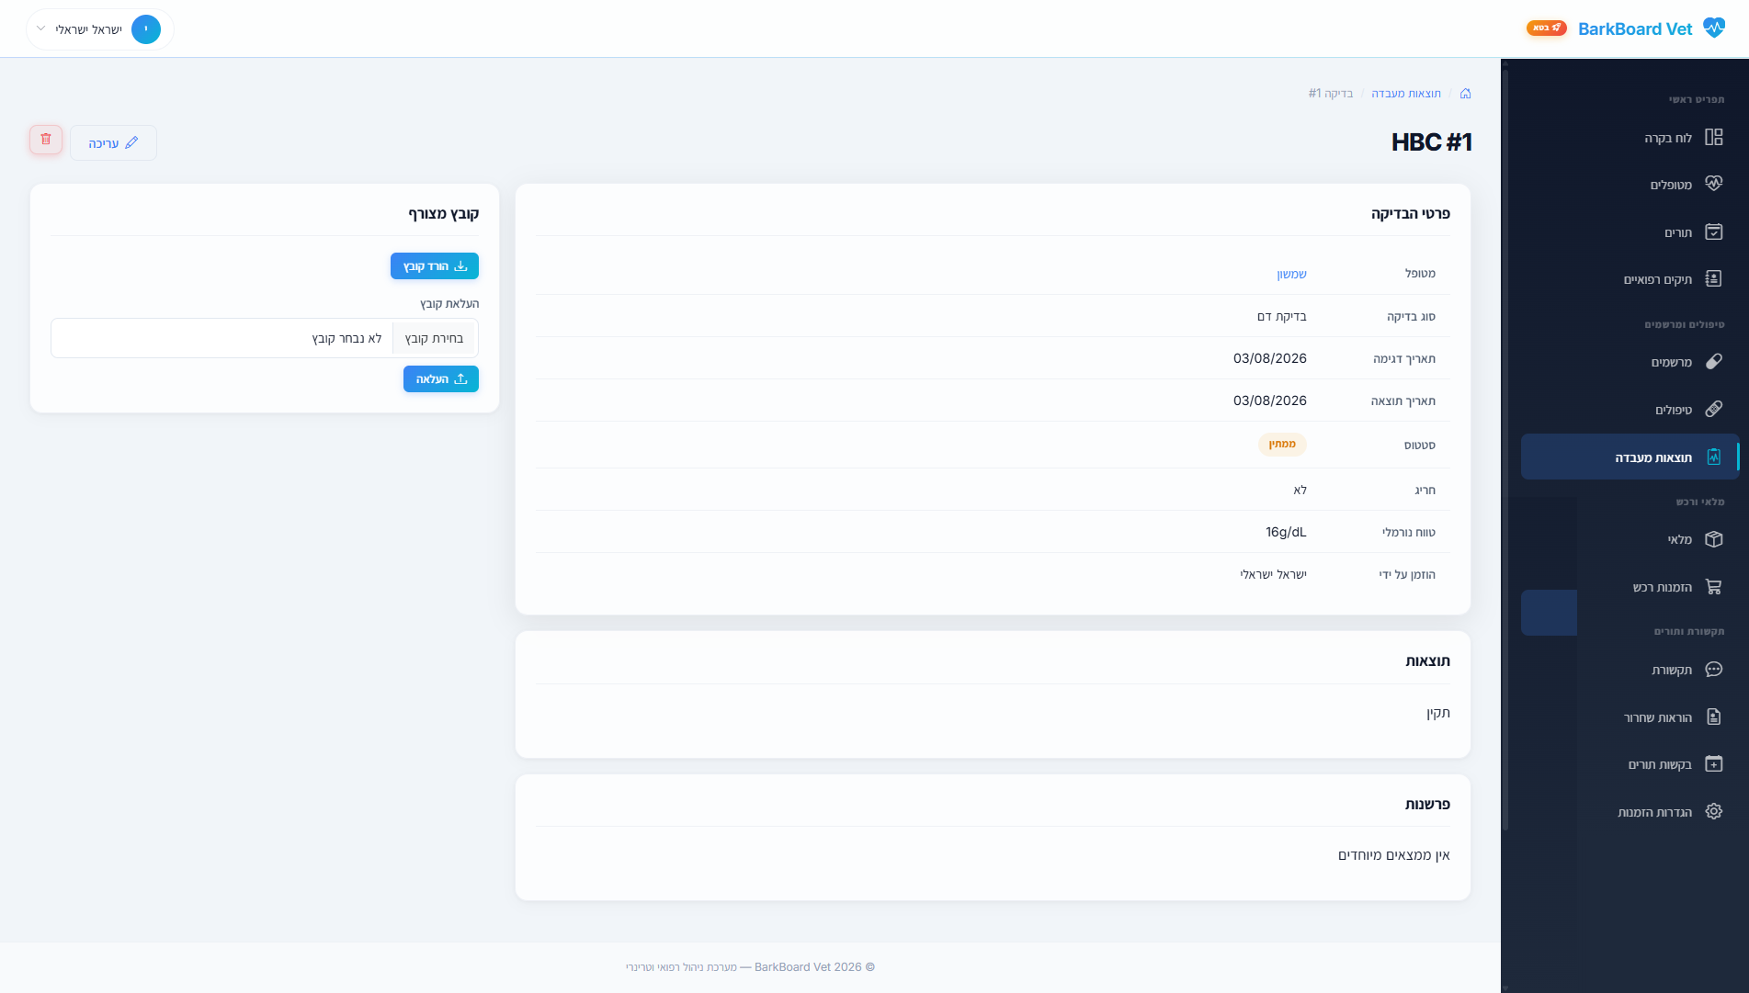This screenshot has width=1749, height=993.
Task: Click הורד קובץ download button
Action: (435, 266)
